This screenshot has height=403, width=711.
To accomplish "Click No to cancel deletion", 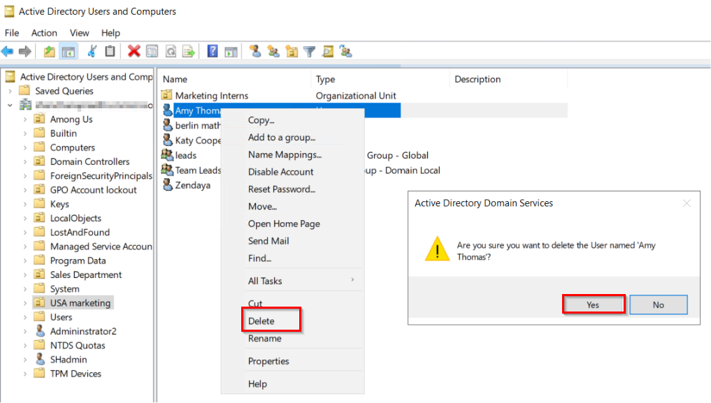I will (658, 305).
